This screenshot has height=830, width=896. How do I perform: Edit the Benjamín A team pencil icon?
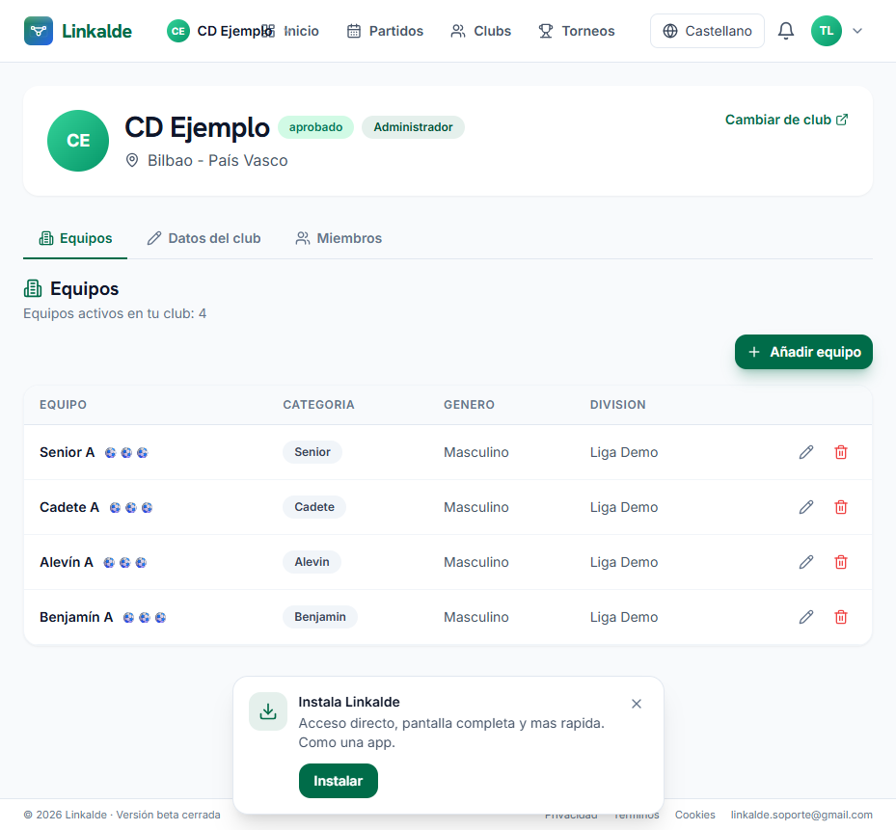point(805,617)
